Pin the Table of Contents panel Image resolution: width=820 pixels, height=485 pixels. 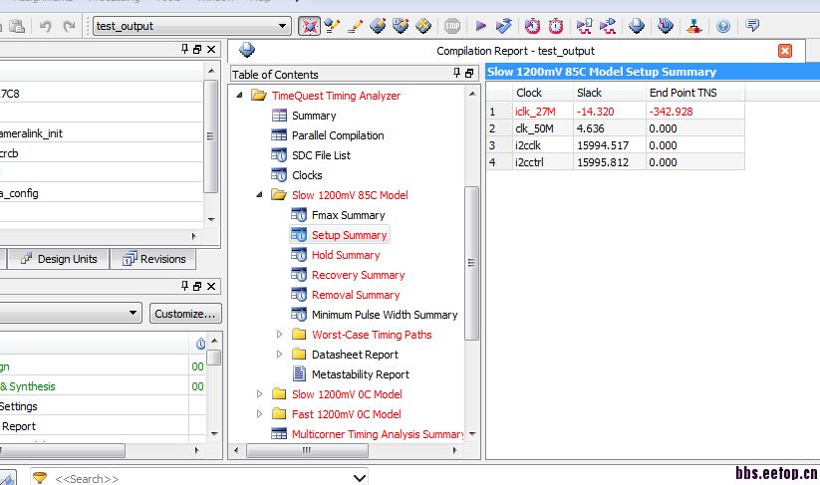pyautogui.click(x=457, y=74)
